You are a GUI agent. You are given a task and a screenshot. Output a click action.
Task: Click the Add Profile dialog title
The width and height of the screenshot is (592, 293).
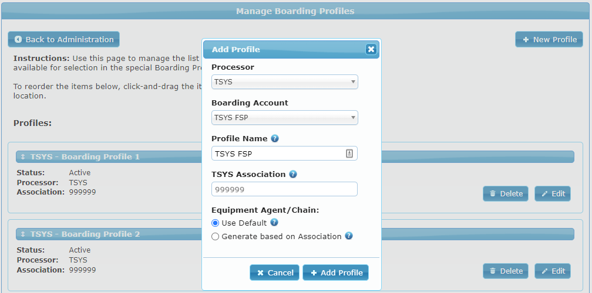[x=236, y=50]
